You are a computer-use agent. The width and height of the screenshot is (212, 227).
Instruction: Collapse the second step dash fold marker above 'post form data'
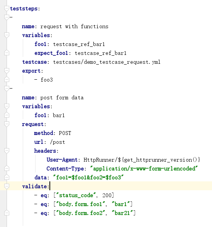(x=7, y=88)
